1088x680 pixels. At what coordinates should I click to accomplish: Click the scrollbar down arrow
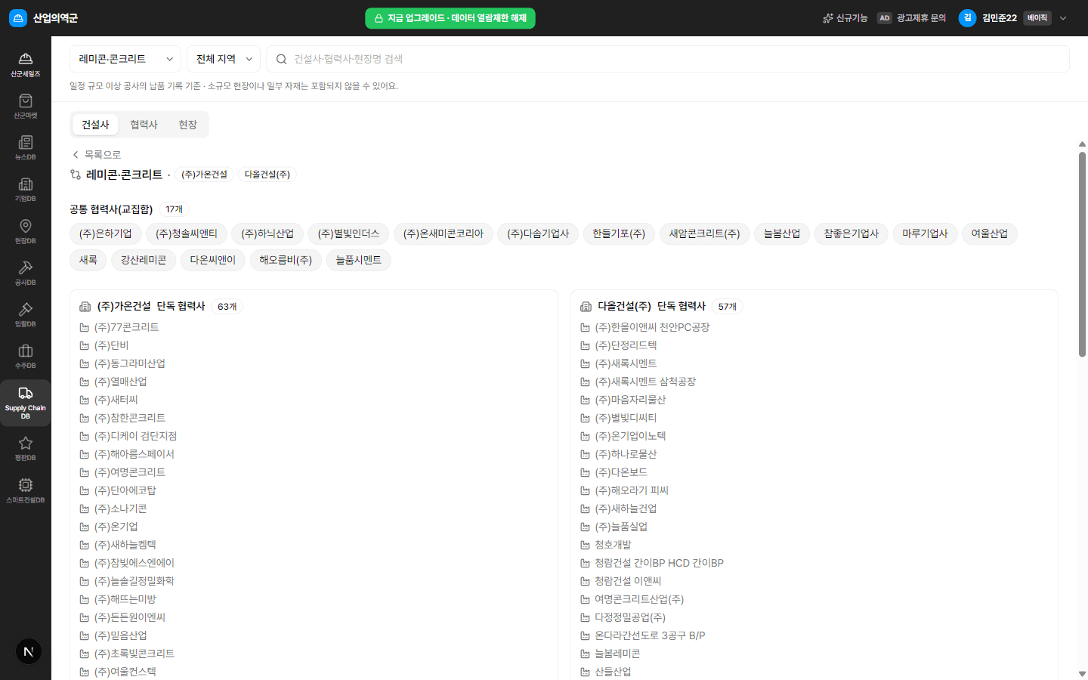pos(1082,673)
